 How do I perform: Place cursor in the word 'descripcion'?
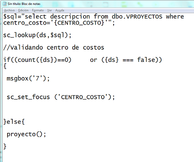(70, 17)
